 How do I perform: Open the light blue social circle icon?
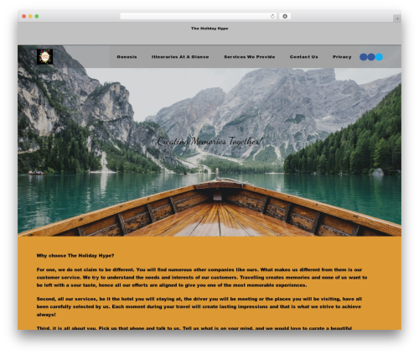coord(379,57)
